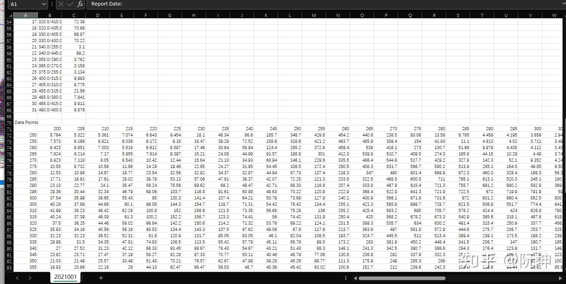
Task: Click cell containing 340.0/255.0 in row 58
Action: pos(50,47)
